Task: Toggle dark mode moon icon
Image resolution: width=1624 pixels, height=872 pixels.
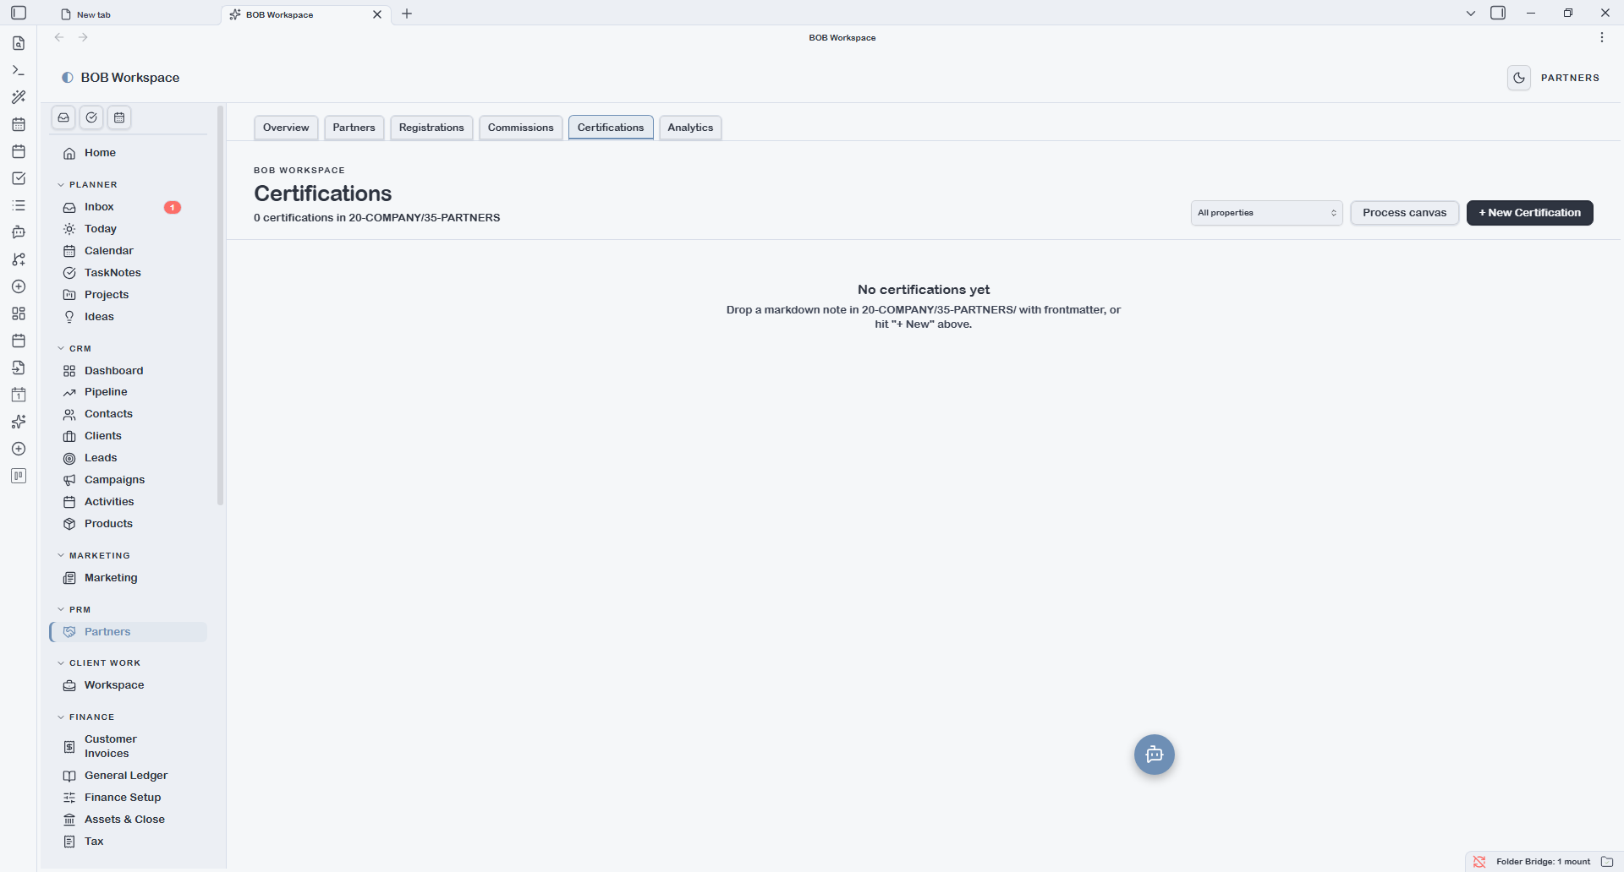Action: pyautogui.click(x=1519, y=78)
